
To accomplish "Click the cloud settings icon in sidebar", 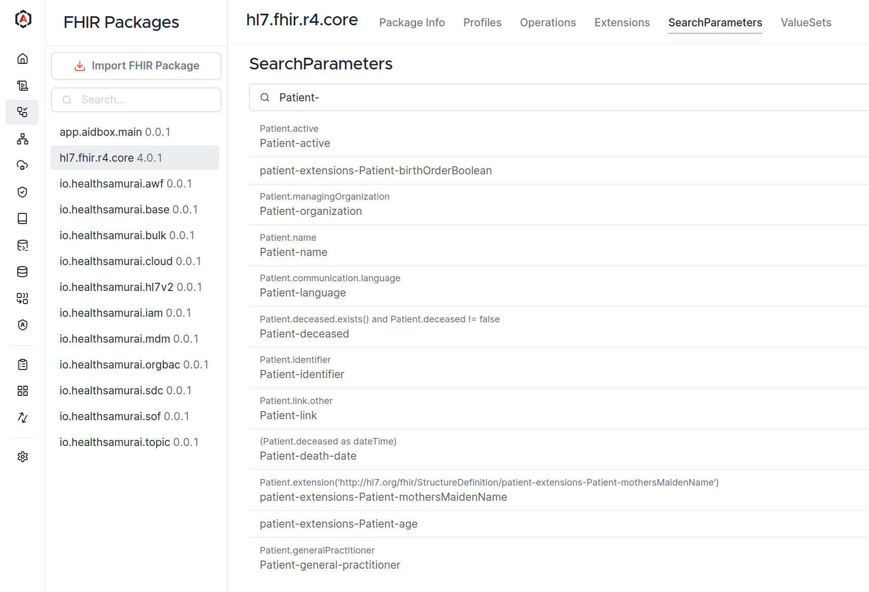I will click(x=22, y=165).
